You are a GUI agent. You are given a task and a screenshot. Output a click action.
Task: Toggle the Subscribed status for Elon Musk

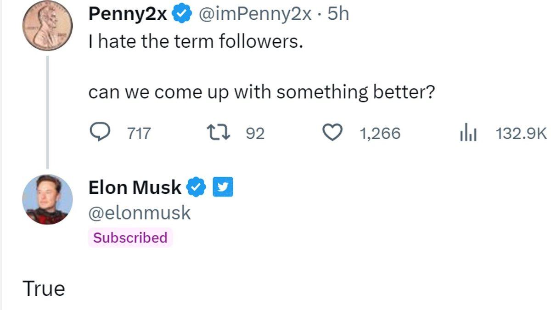point(130,238)
